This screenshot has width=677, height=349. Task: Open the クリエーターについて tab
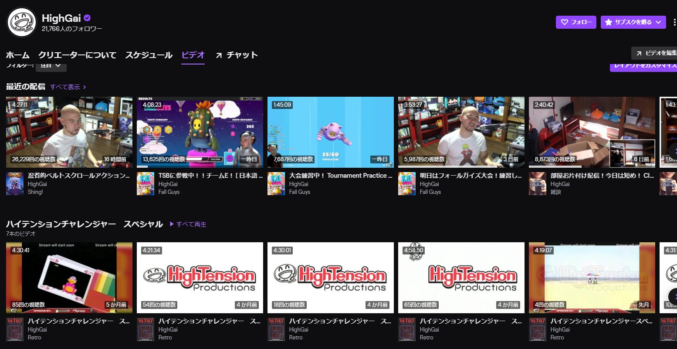(77, 55)
